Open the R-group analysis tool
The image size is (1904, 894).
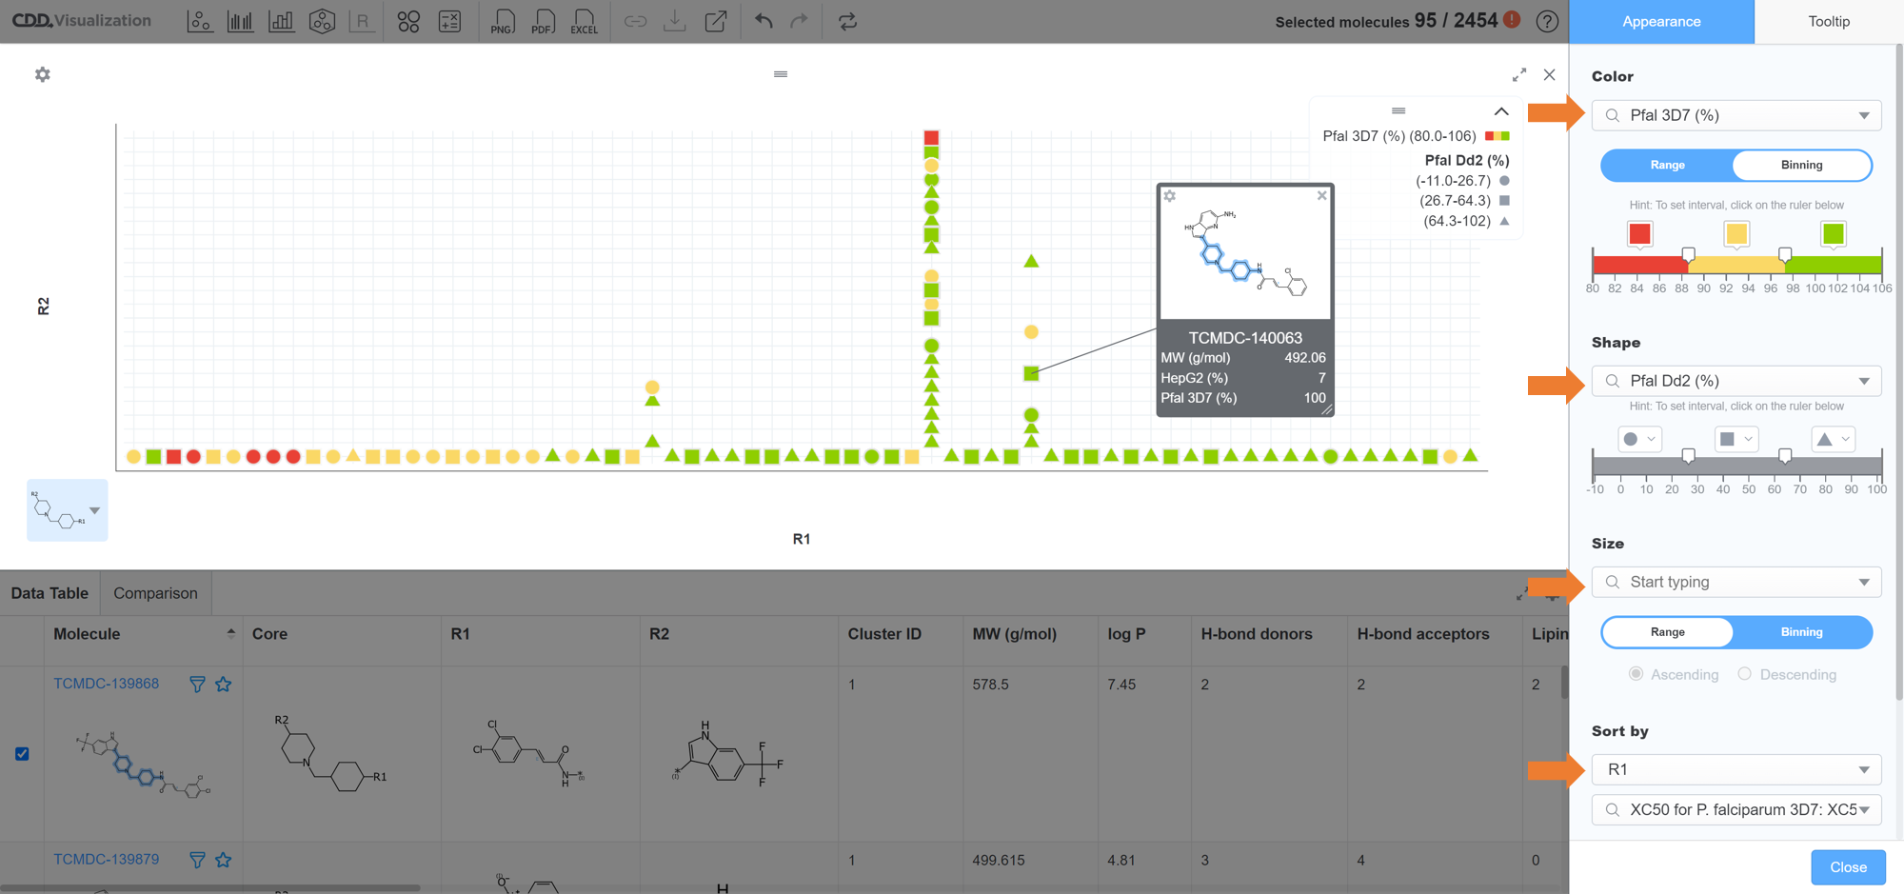362,21
